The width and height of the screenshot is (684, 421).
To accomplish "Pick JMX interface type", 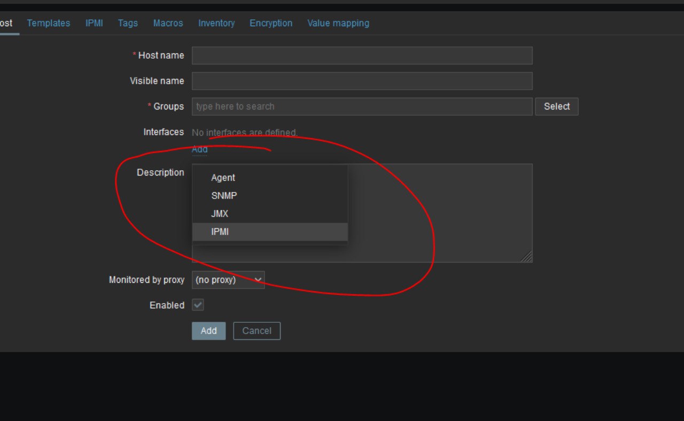I will coord(270,214).
